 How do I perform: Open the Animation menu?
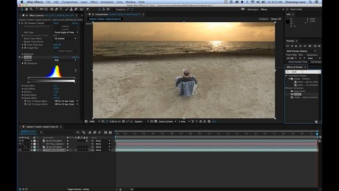tap(107, 2)
